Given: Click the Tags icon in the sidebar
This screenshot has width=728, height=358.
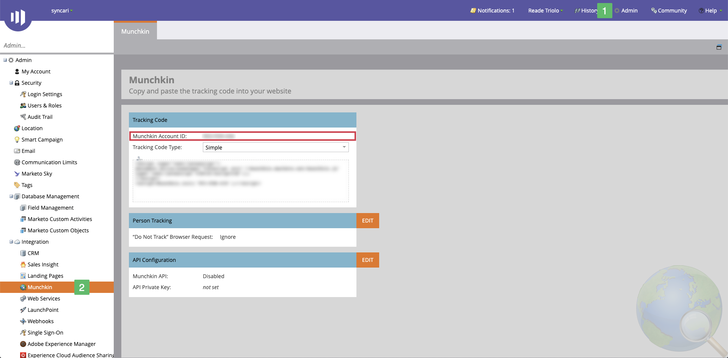Looking at the screenshot, I should [17, 185].
